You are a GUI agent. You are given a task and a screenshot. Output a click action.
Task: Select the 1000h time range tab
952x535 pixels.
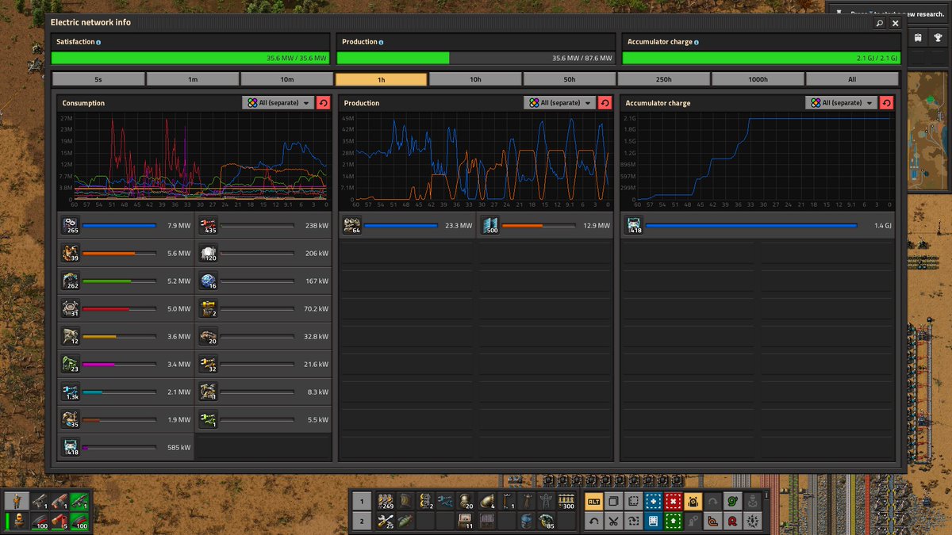click(x=758, y=79)
